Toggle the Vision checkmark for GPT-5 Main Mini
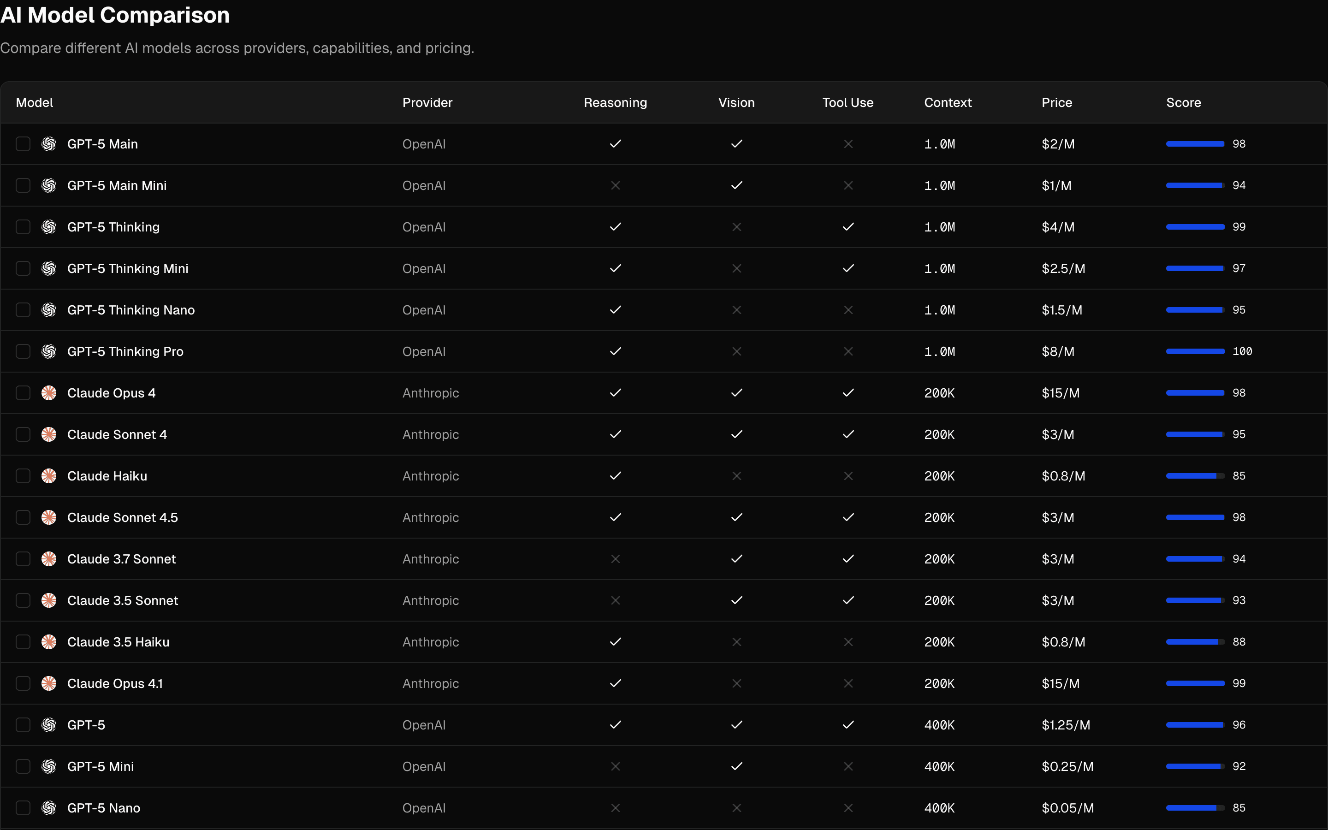Screen dimensions: 1328x830 click(736, 185)
